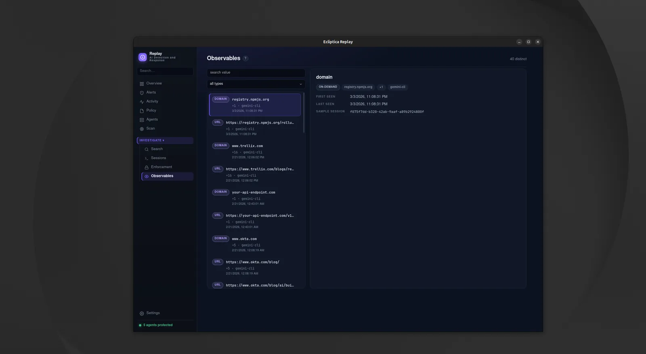Screen dimensions: 646x354
Task: Select the https://www.okta.com/blog/ai/bui… URL row
Action: [255, 285]
